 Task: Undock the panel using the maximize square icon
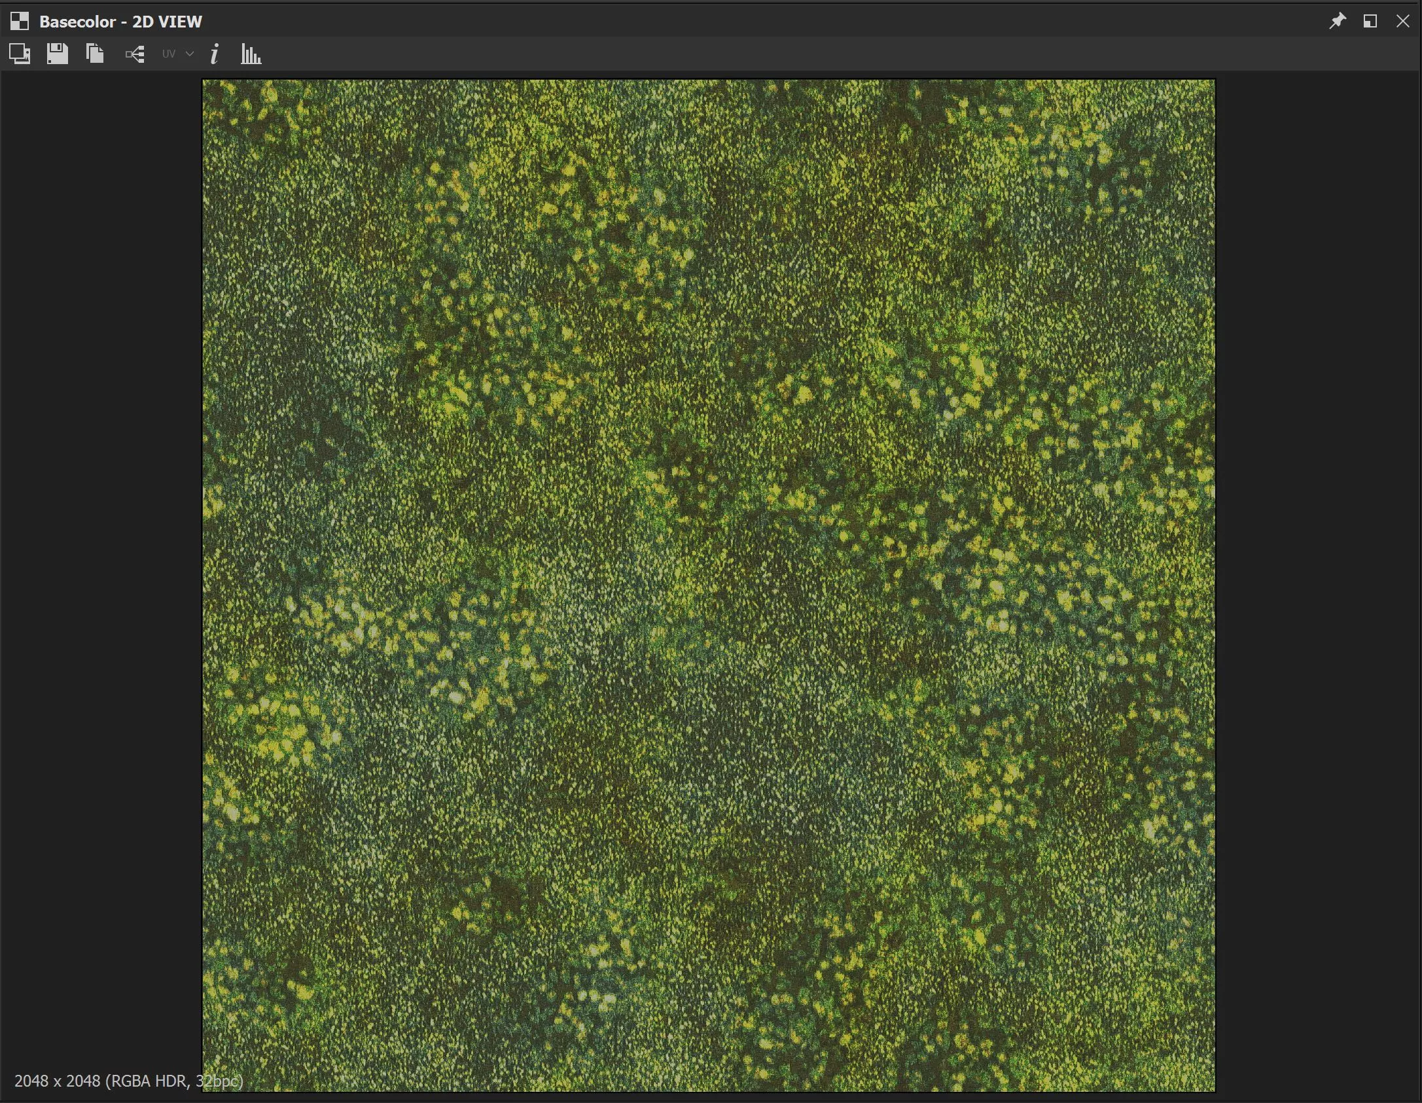point(1370,21)
